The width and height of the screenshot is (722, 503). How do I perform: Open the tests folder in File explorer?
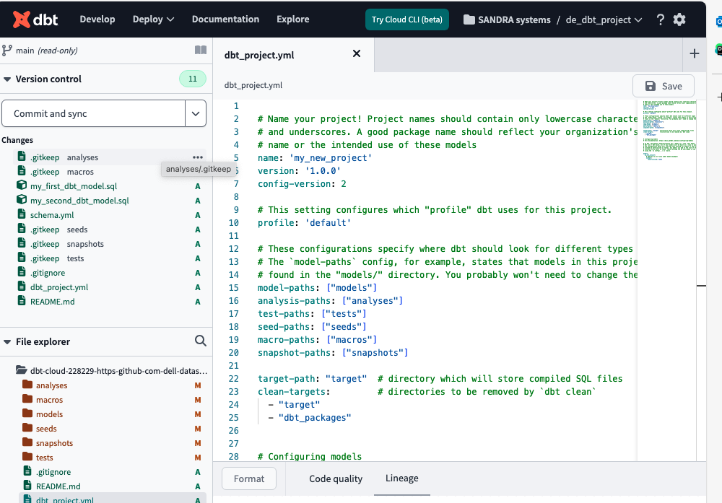tap(44, 458)
